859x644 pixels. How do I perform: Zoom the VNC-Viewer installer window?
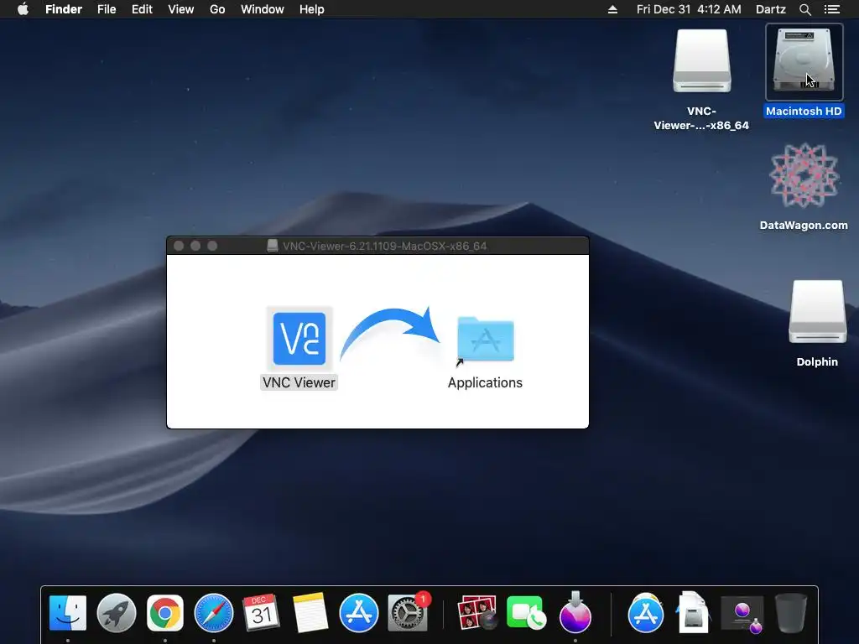pos(212,246)
